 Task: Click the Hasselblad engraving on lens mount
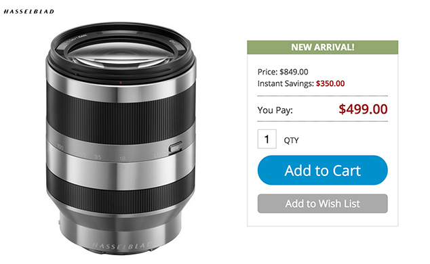(122, 246)
